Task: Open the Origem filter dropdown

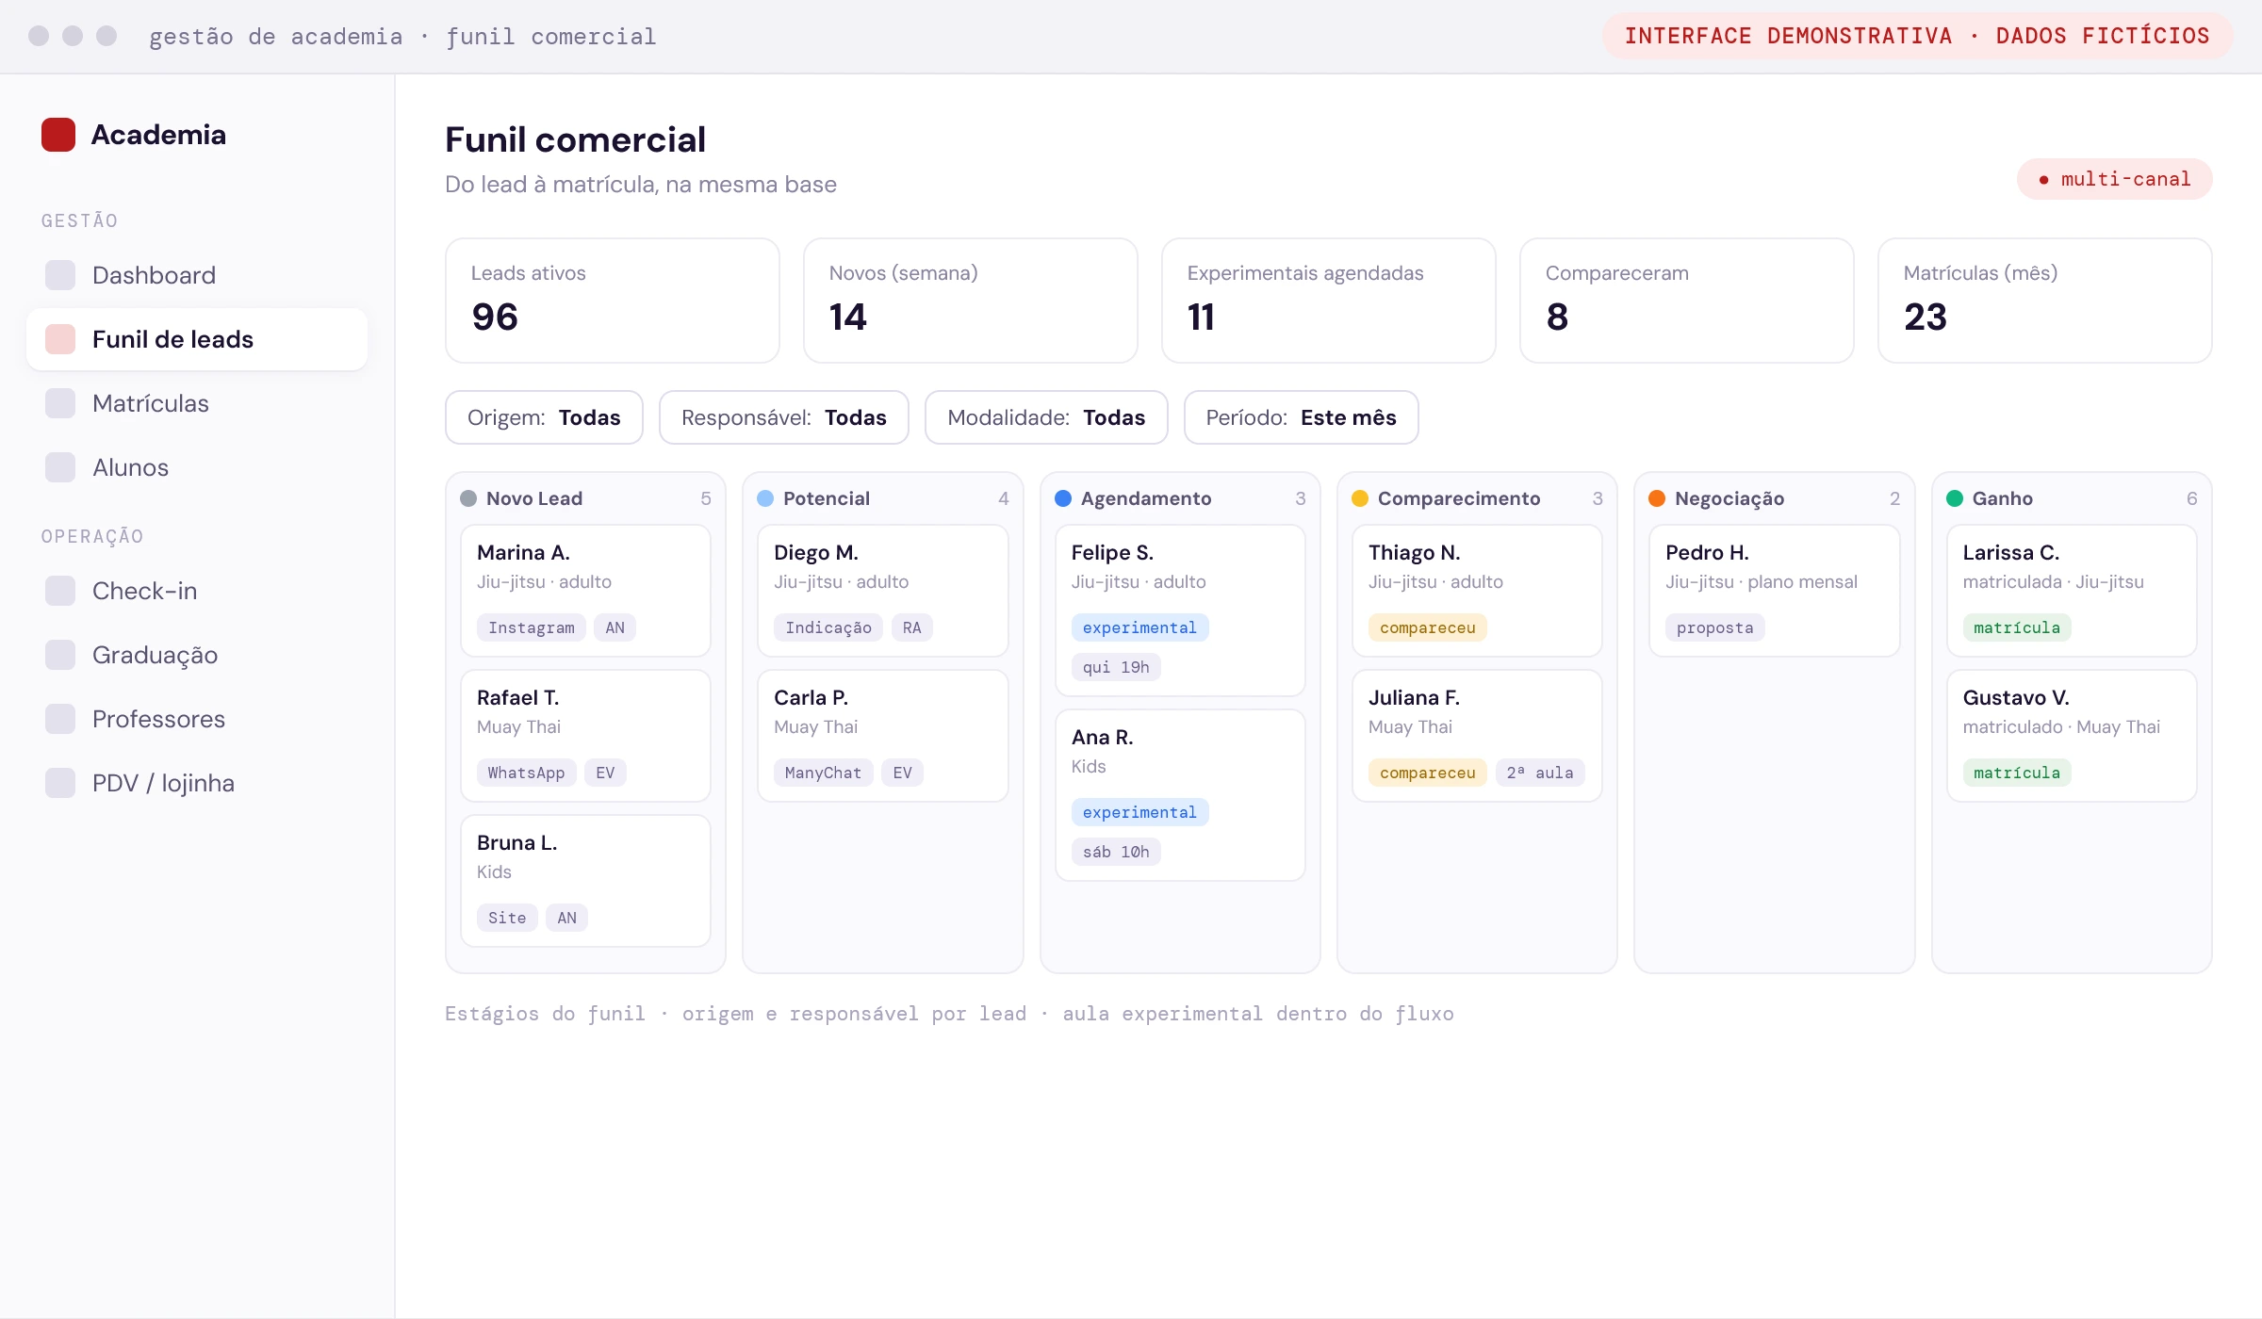Action: [x=544, y=417]
